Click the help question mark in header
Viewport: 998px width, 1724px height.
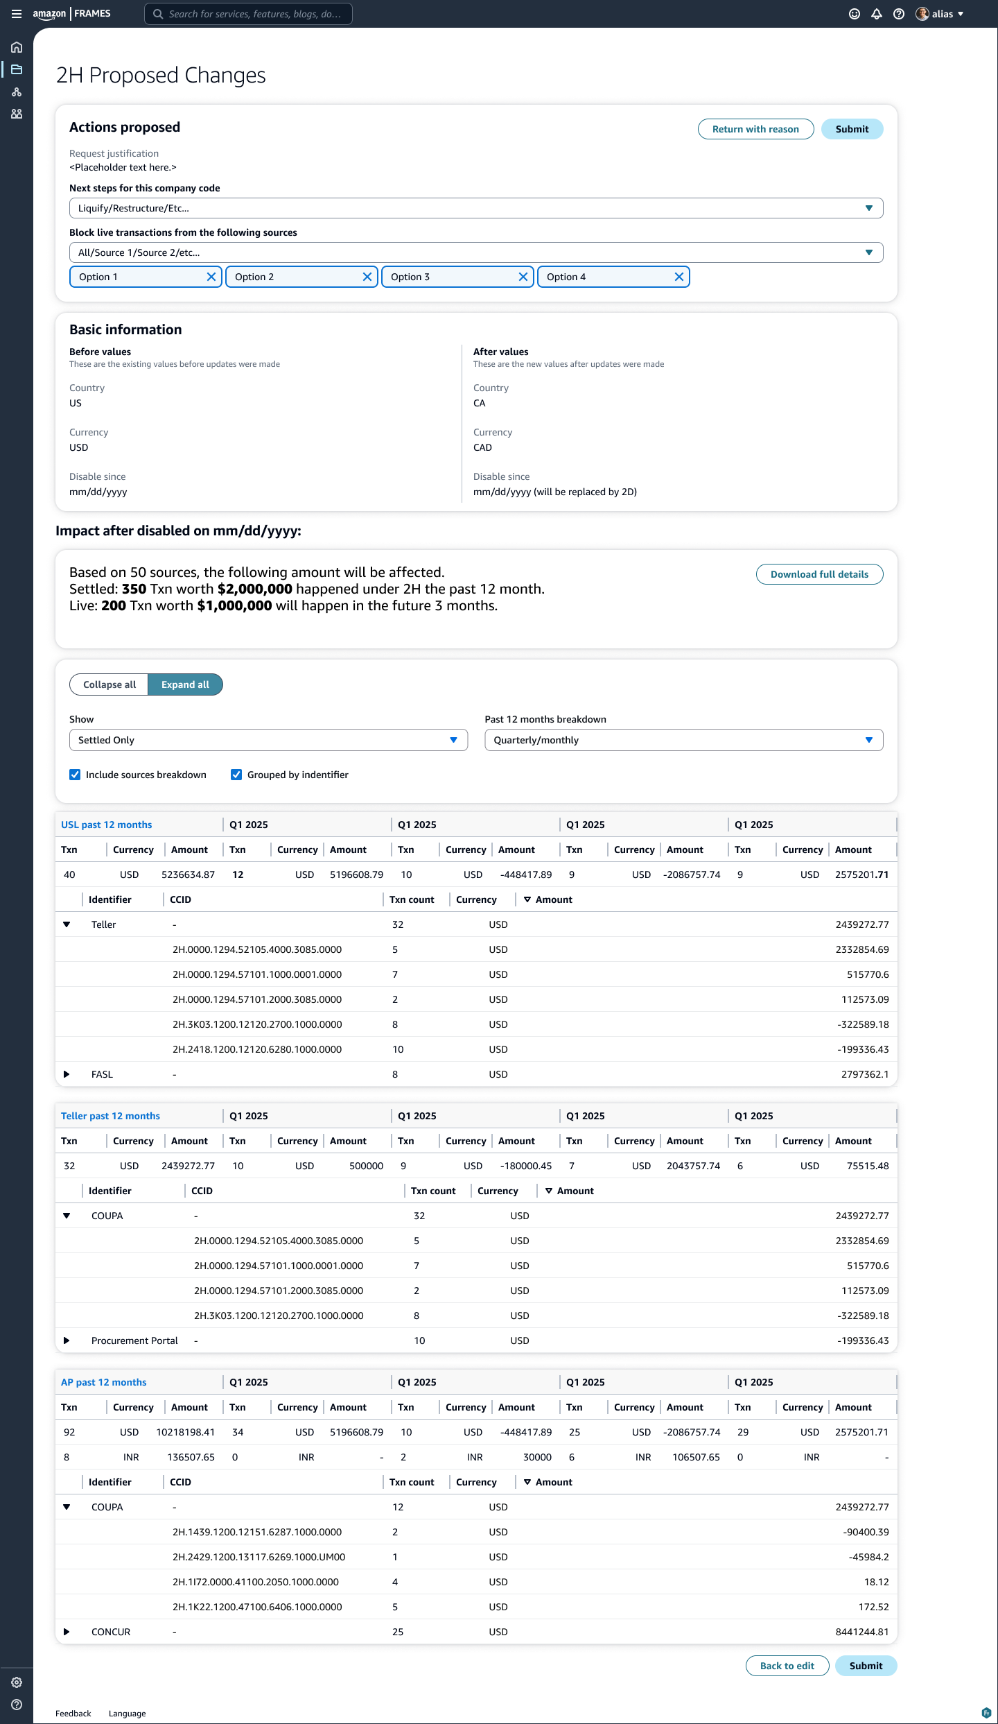pos(899,14)
